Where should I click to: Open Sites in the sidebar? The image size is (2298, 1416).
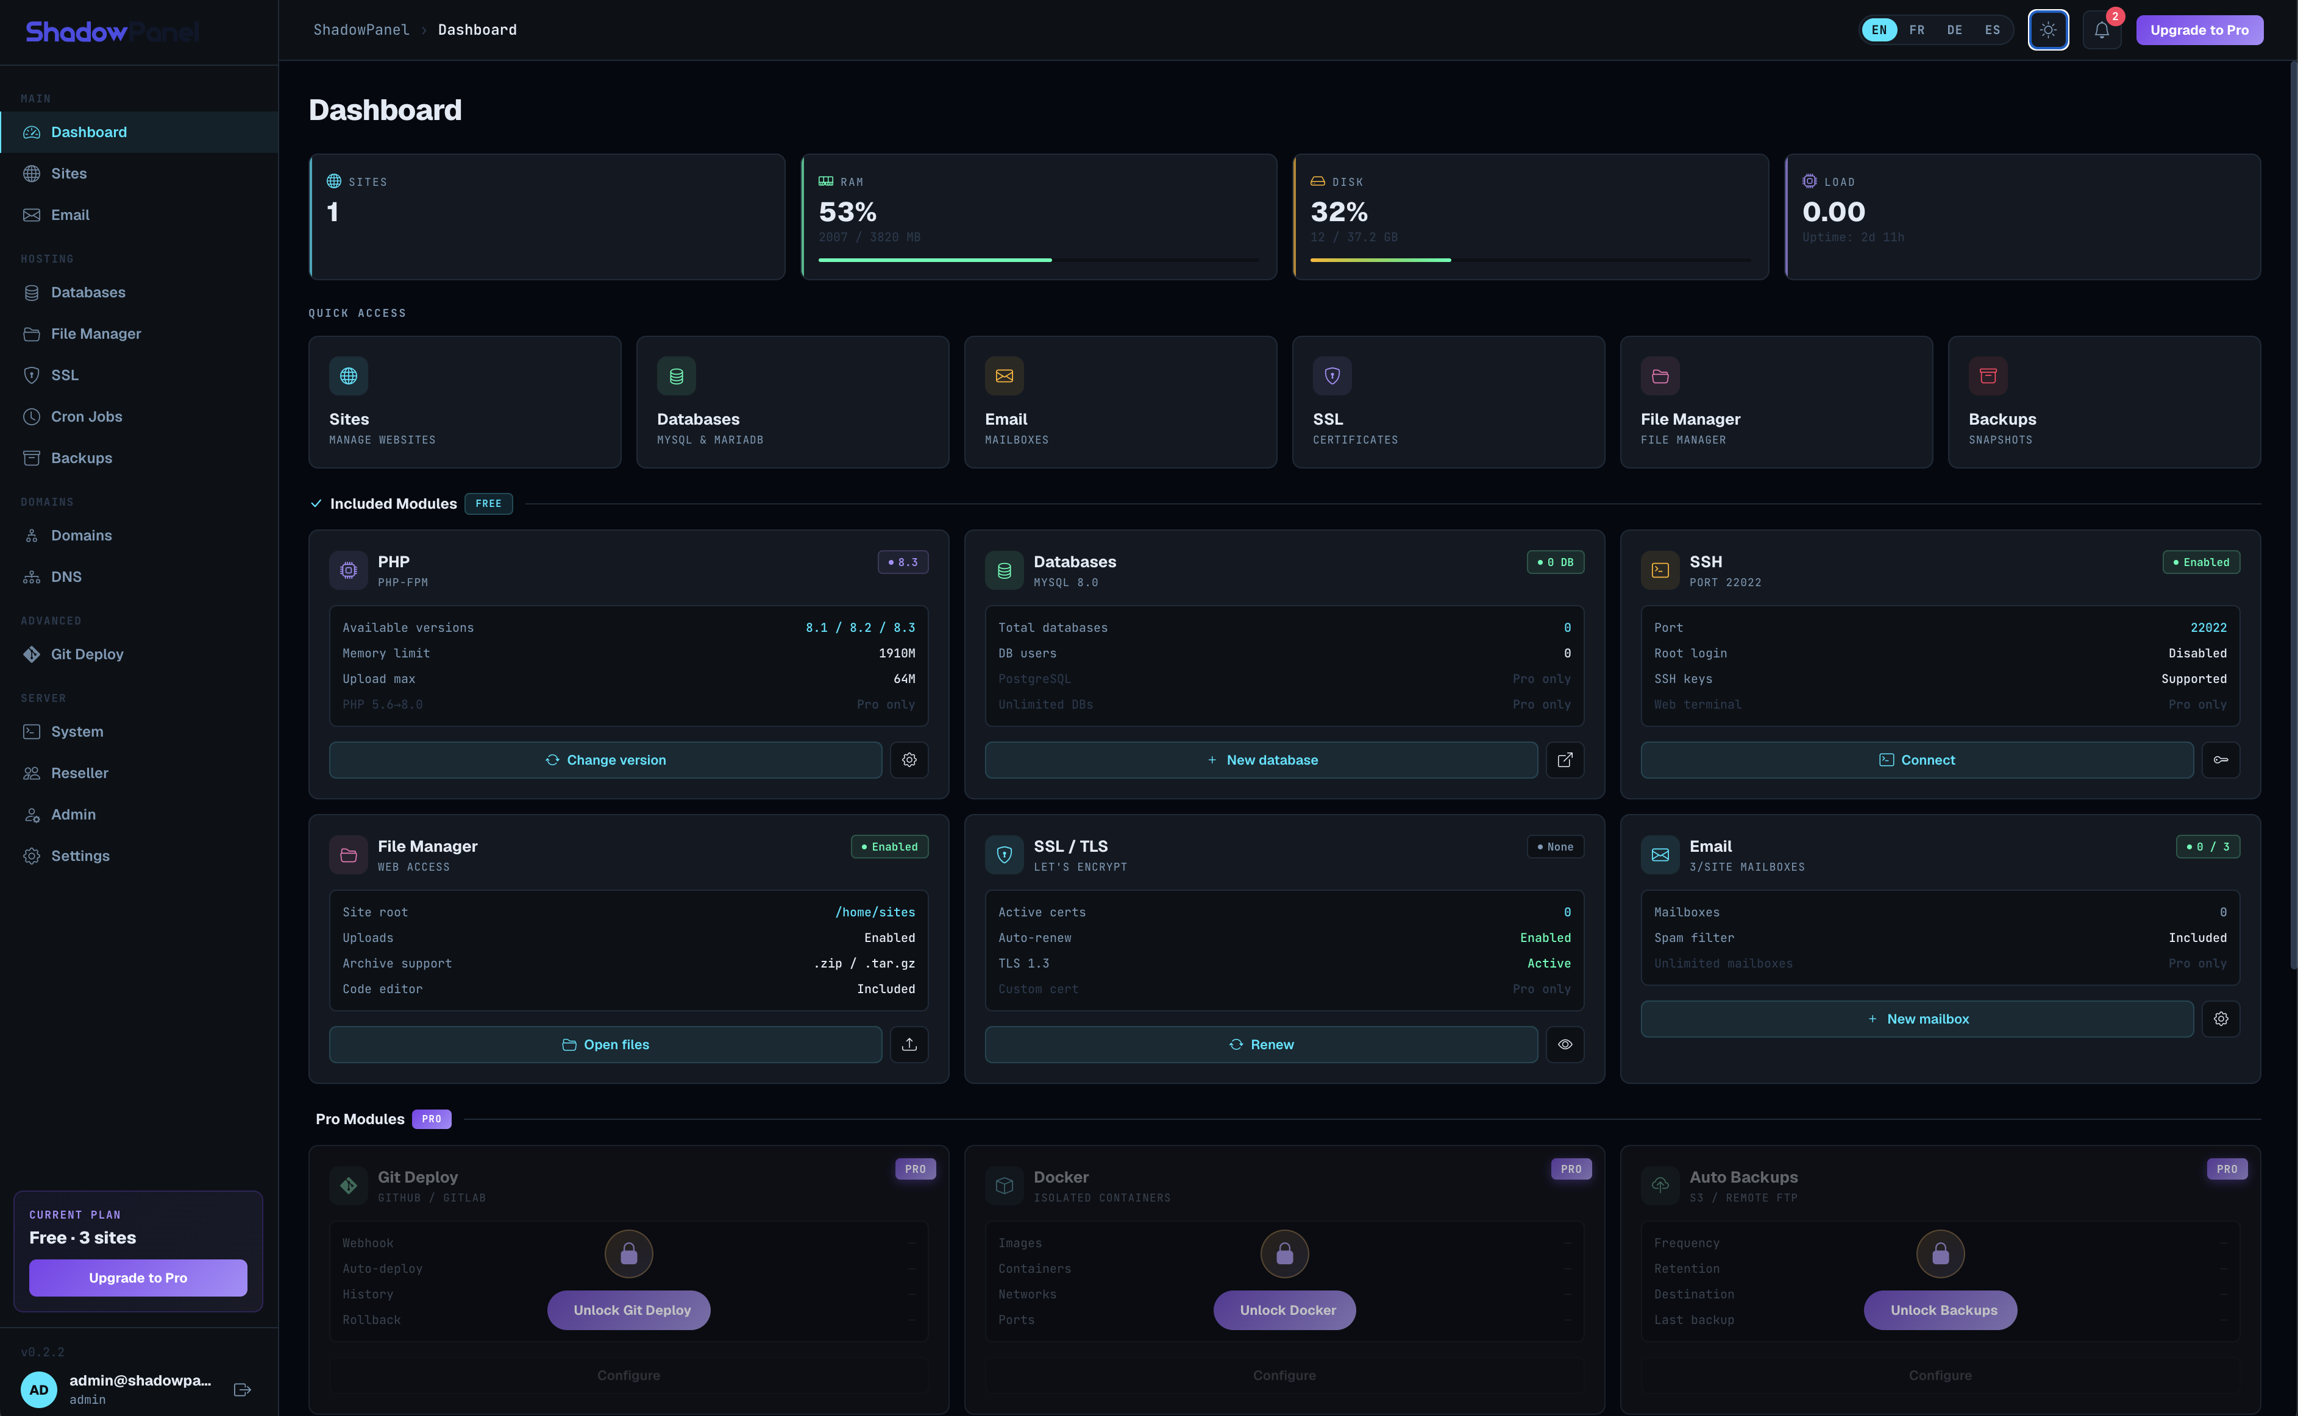(138, 173)
